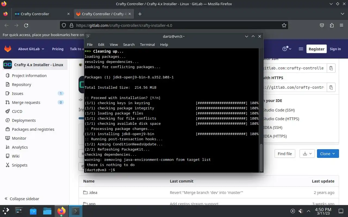348x217 pixels.
Task: Open Issues in the sidebar
Action: tap(35, 94)
